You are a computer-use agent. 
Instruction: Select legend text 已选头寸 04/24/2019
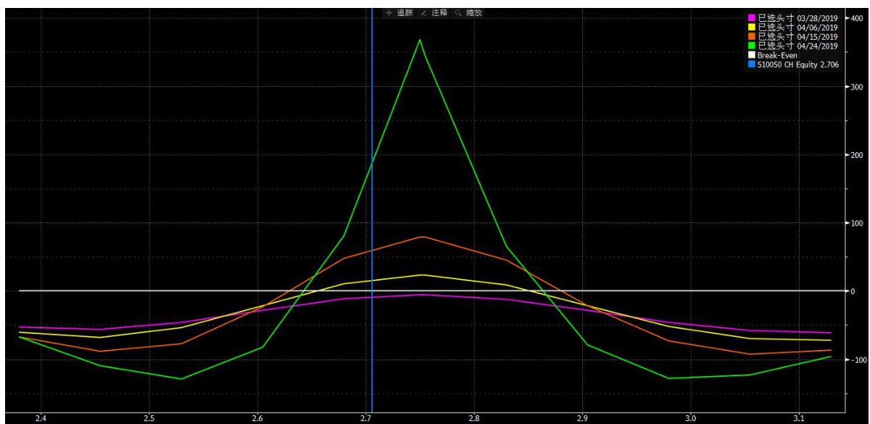tap(797, 46)
